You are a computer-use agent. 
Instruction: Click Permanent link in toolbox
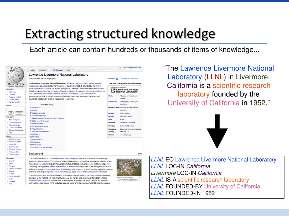click(14, 152)
